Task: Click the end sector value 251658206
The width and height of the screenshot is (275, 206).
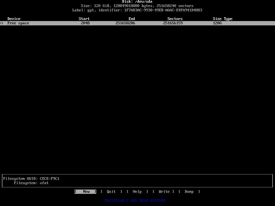Action: tap(125, 23)
